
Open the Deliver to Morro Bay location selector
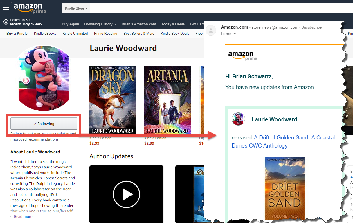pyautogui.click(x=23, y=22)
